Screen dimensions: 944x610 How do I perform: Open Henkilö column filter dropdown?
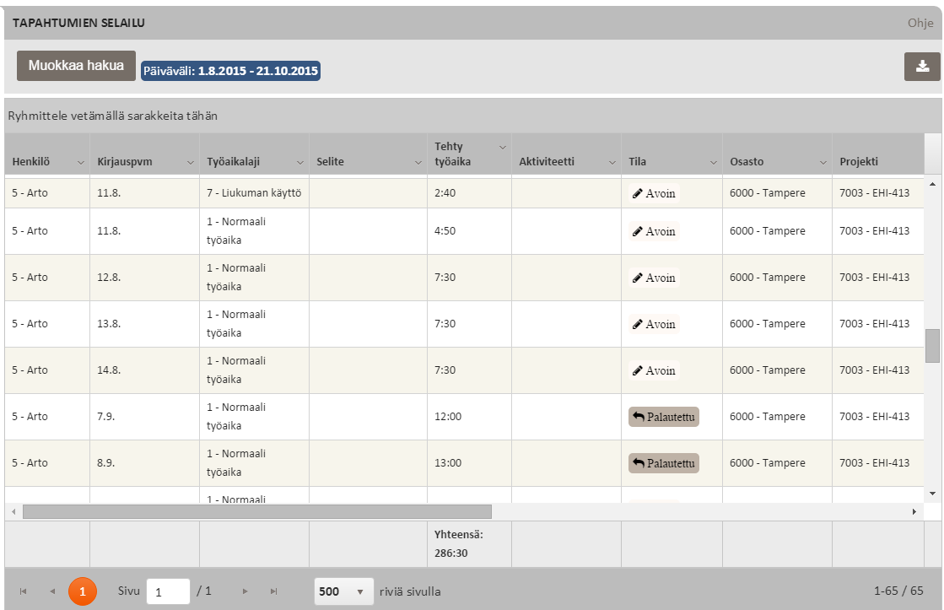(x=81, y=162)
